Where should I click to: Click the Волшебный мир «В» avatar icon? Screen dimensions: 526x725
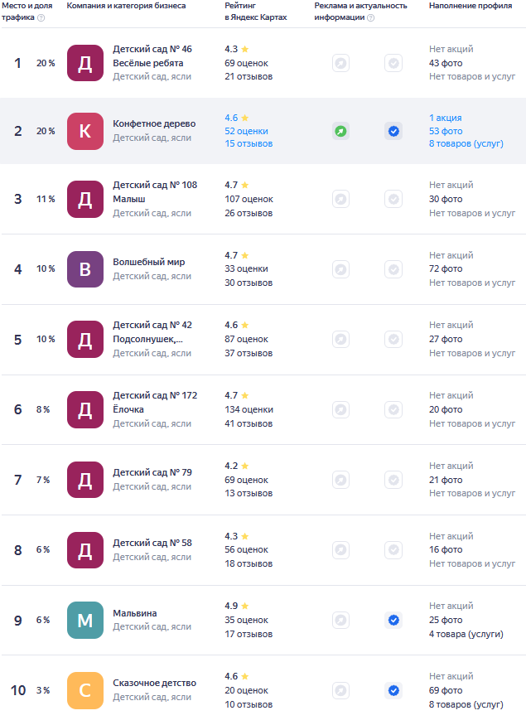point(85,269)
